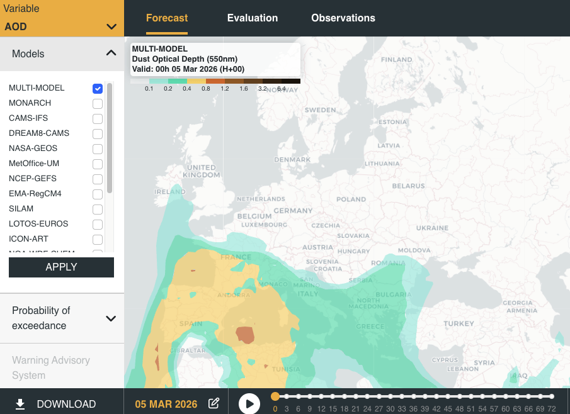
Task: Enable the MONARCH model checkbox
Action: [98, 104]
